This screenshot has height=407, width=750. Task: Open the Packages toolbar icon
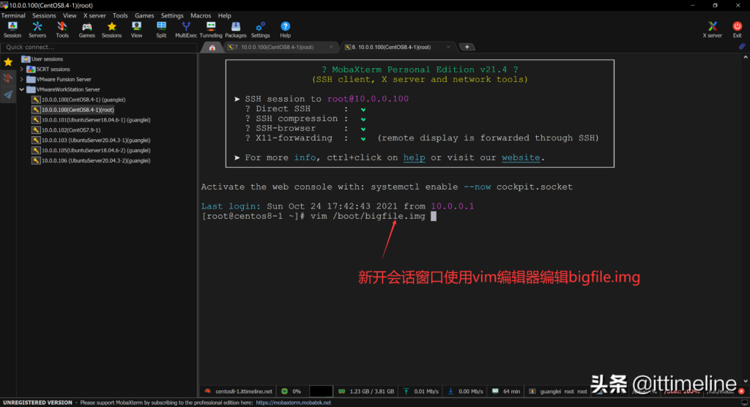[235, 29]
